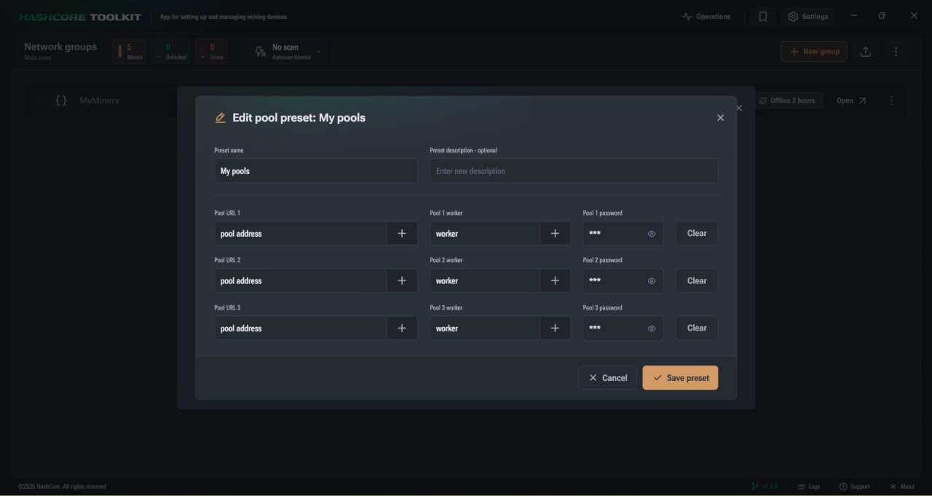Close the Edit pool preset dialog
The image size is (932, 496).
point(720,118)
